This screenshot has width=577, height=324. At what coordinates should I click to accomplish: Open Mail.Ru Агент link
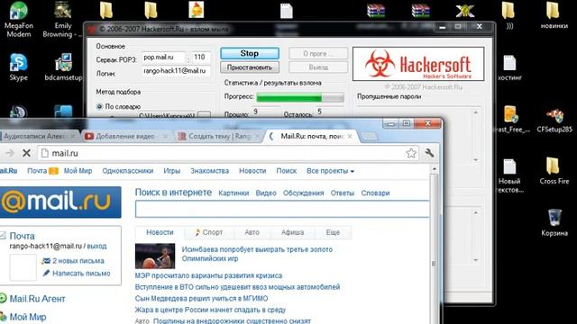tap(37, 299)
